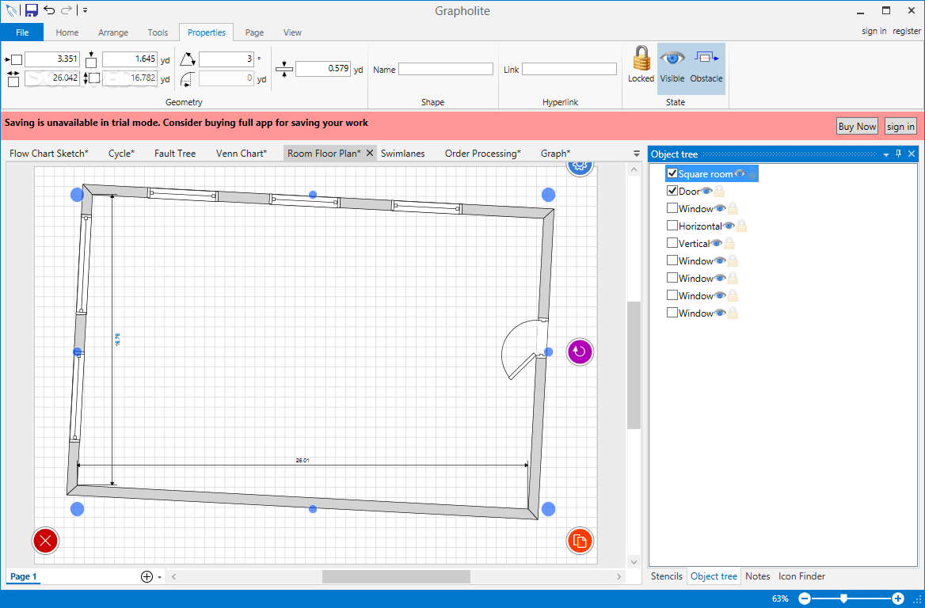The height and width of the screenshot is (608, 925).
Task: Select the Page 1 tab at bottom
Action: (x=24, y=577)
